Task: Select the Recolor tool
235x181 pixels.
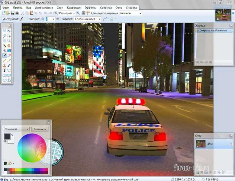Action: (x=9, y=65)
